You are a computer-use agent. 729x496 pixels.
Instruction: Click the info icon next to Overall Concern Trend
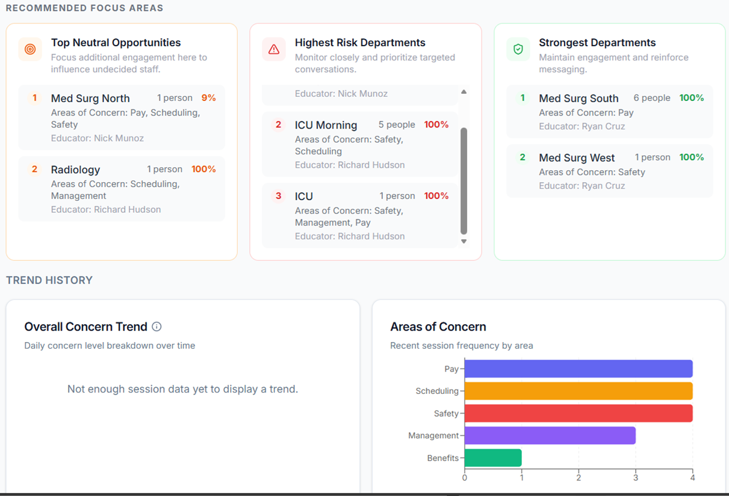[x=157, y=326]
